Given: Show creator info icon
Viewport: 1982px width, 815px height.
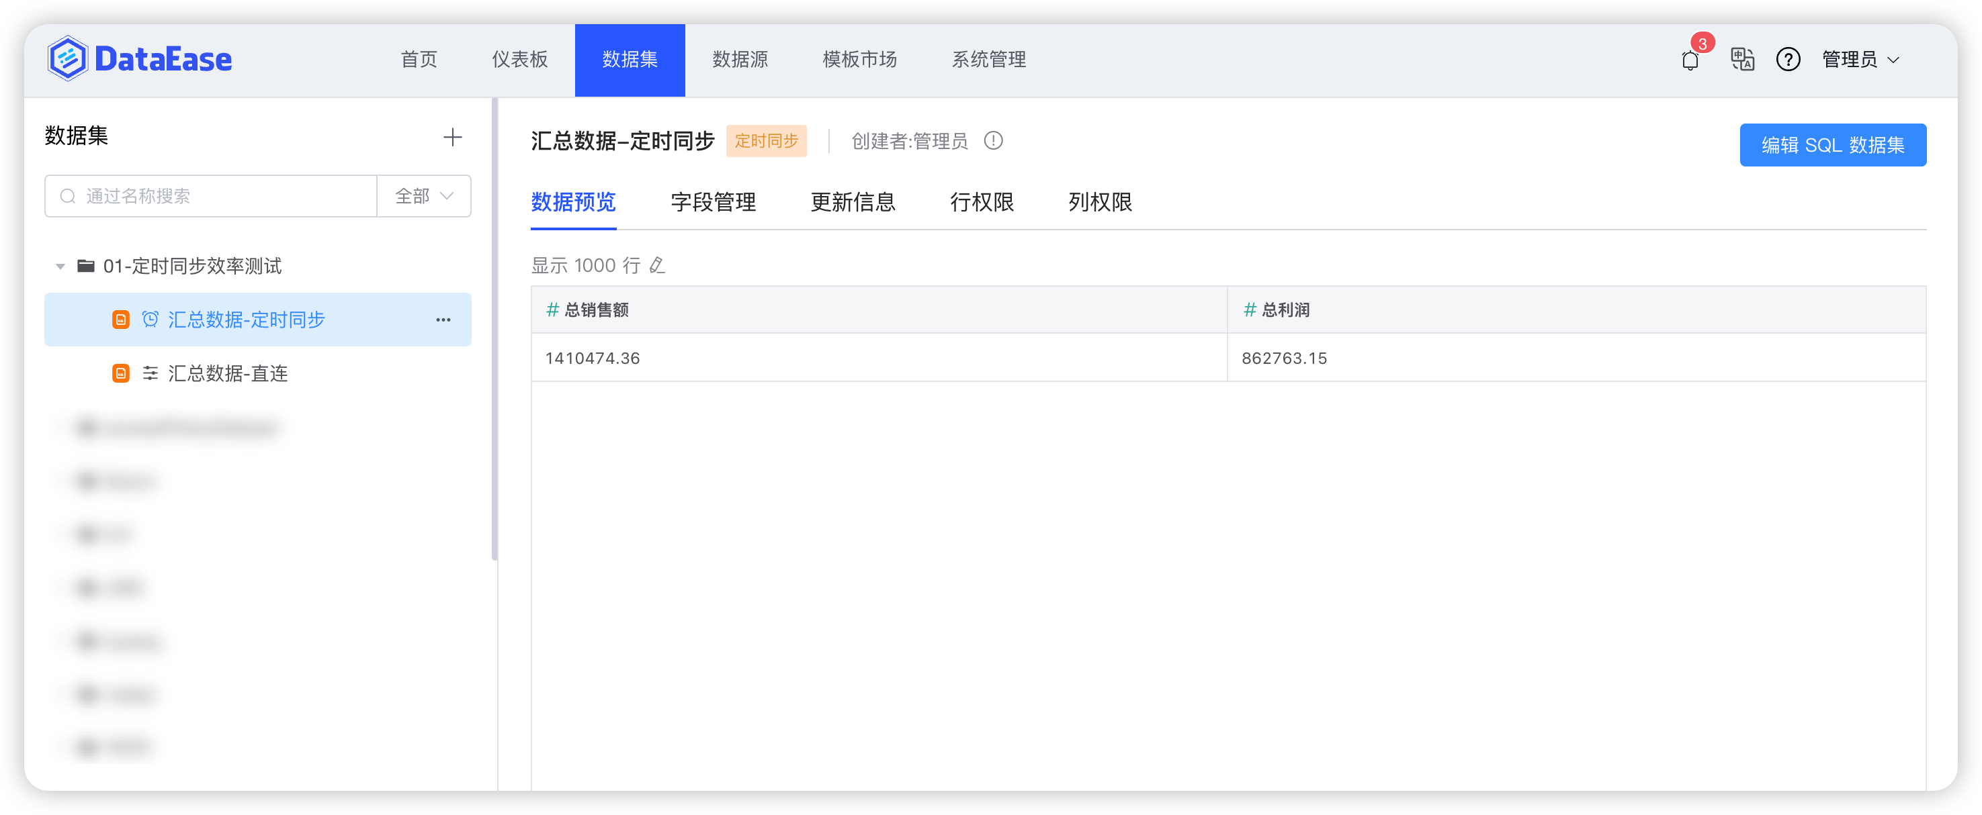Looking at the screenshot, I should 993,141.
